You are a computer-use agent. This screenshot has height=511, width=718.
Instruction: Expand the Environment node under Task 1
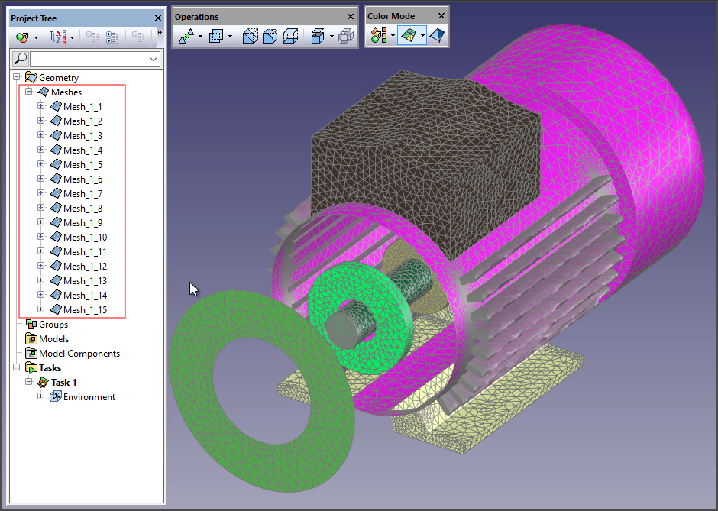41,397
